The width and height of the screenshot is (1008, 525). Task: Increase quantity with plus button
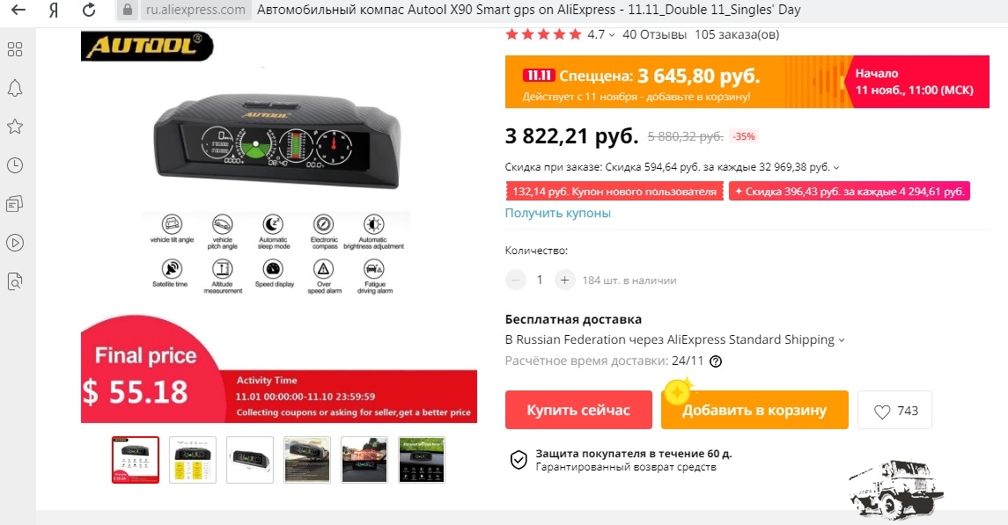[x=564, y=280]
